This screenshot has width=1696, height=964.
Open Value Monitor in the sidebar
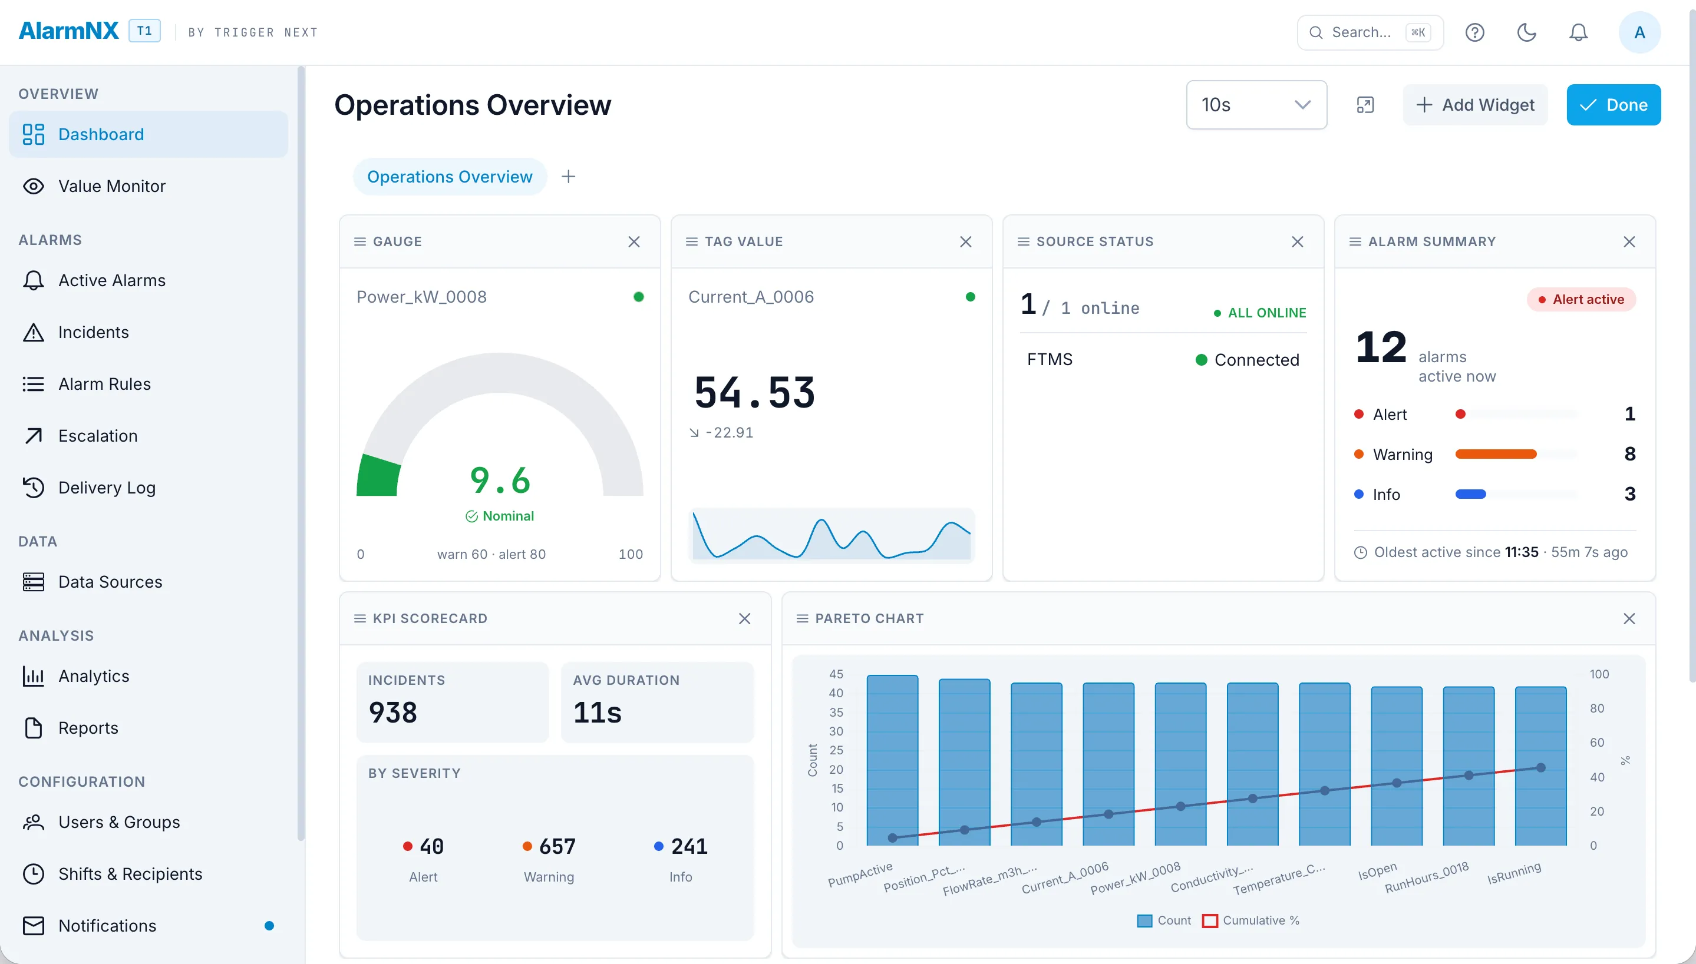point(149,186)
